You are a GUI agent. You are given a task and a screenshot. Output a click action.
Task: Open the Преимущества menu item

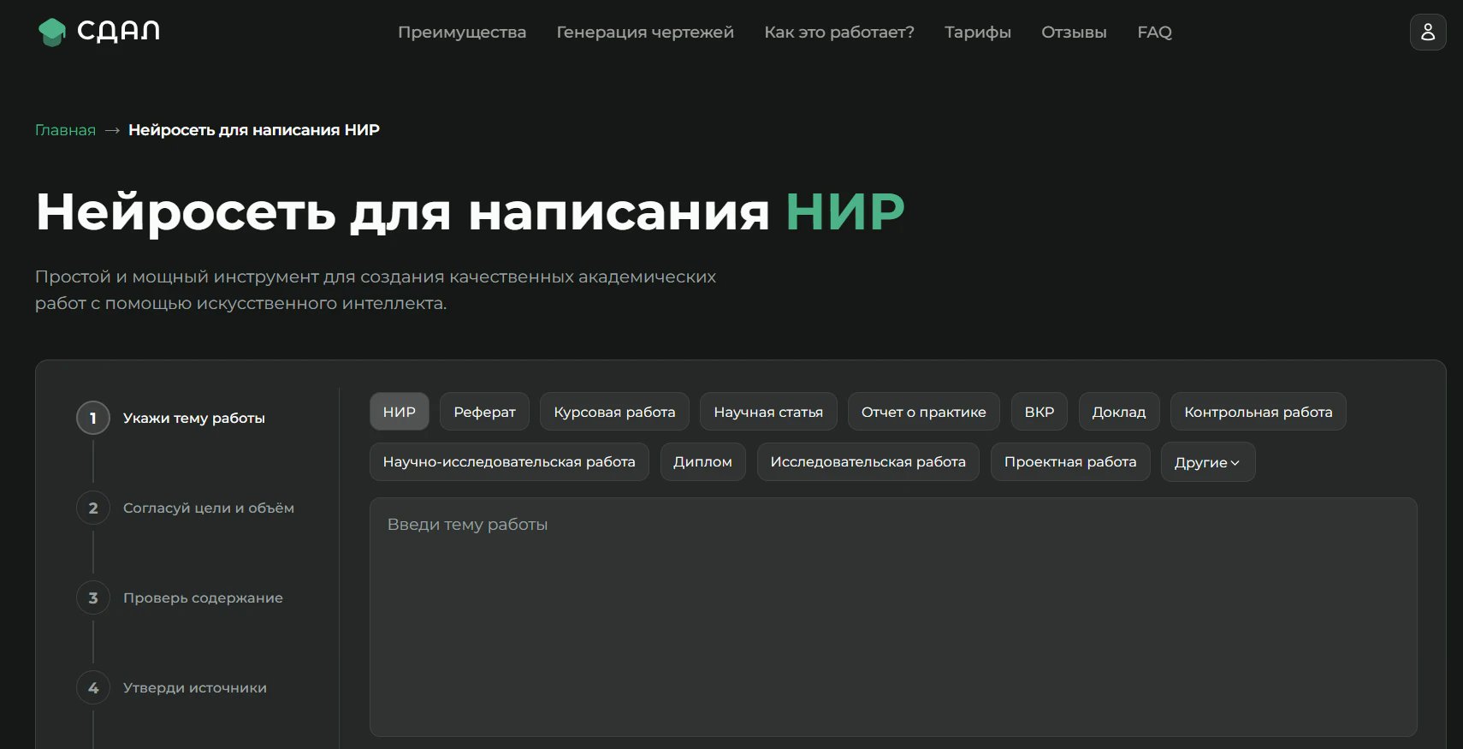tap(462, 33)
